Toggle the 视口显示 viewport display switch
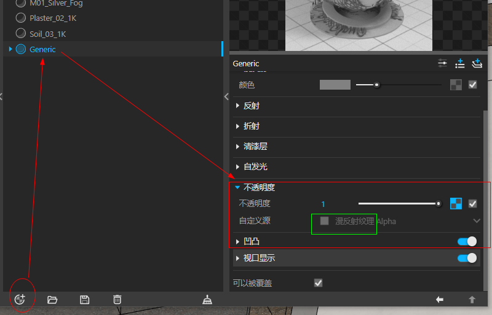The image size is (492, 315). tap(467, 258)
